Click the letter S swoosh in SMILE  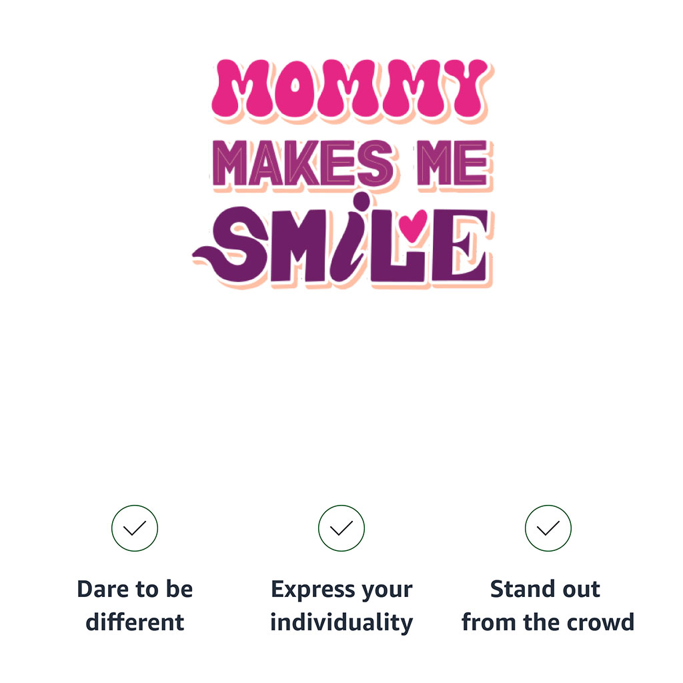[x=231, y=245]
